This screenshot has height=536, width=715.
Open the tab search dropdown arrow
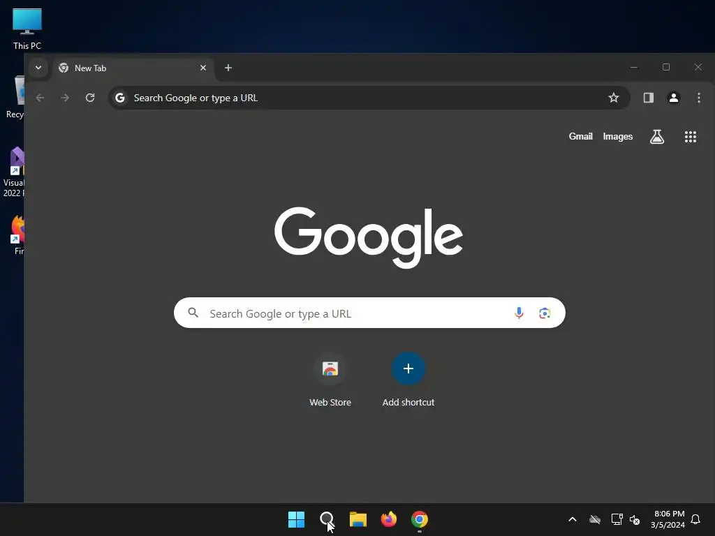(38, 68)
